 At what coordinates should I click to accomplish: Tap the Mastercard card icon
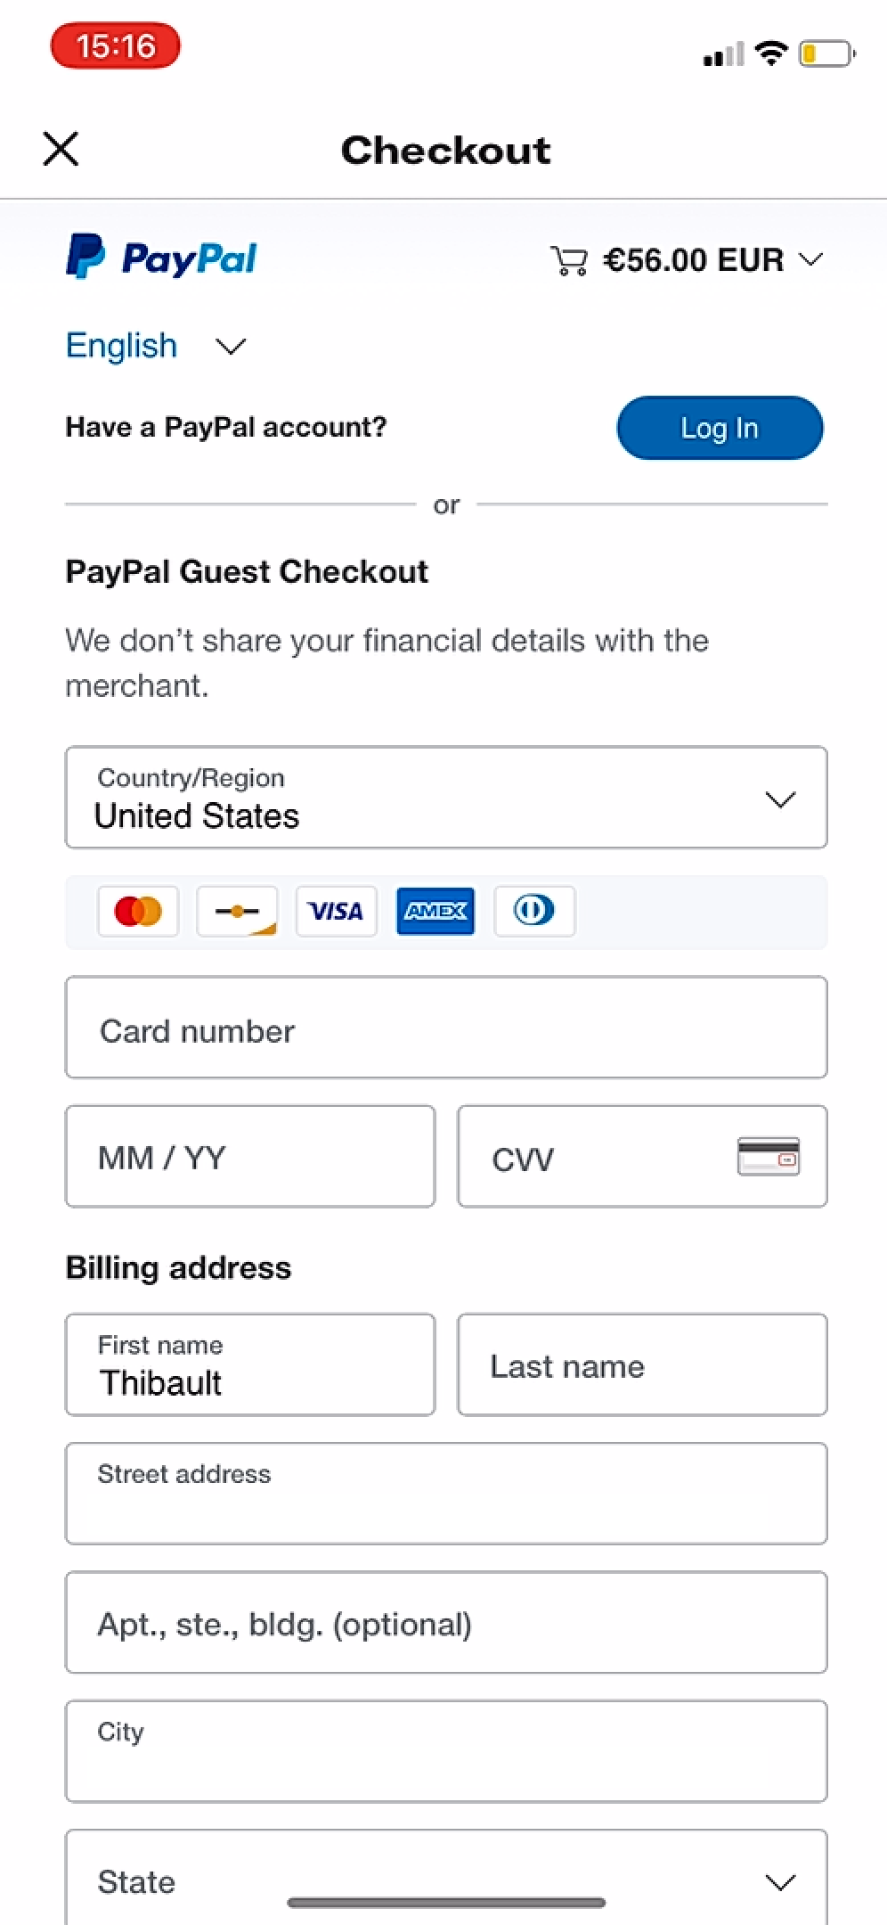(x=138, y=911)
